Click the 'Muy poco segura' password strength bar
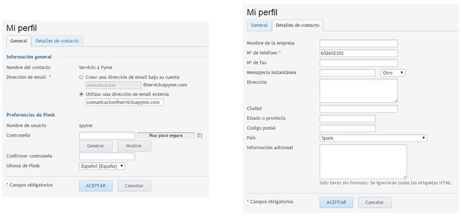461x221 pixels. coord(166,136)
